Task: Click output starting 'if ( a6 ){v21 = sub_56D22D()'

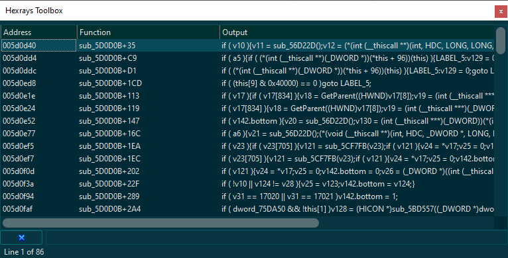Action: 357,134
